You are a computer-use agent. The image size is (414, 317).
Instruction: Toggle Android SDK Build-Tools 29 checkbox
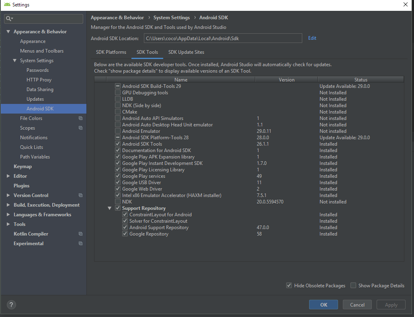[x=118, y=86]
